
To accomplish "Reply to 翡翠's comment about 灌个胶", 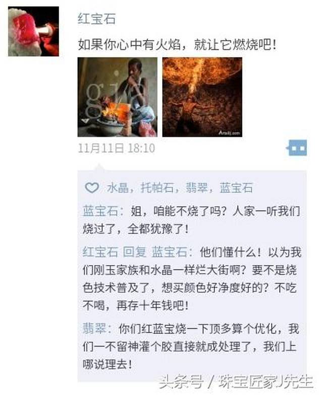I will coord(191,347).
